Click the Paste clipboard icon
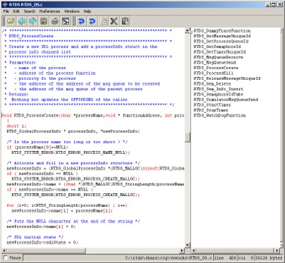The height and width of the screenshot is (263, 285). pyautogui.click(x=125, y=21)
